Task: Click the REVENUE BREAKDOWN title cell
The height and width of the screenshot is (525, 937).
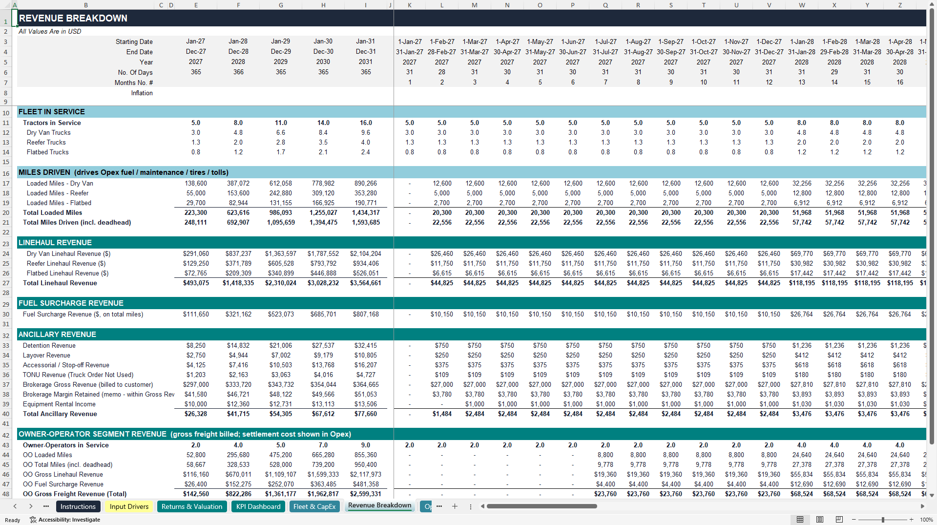Action: click(x=73, y=18)
